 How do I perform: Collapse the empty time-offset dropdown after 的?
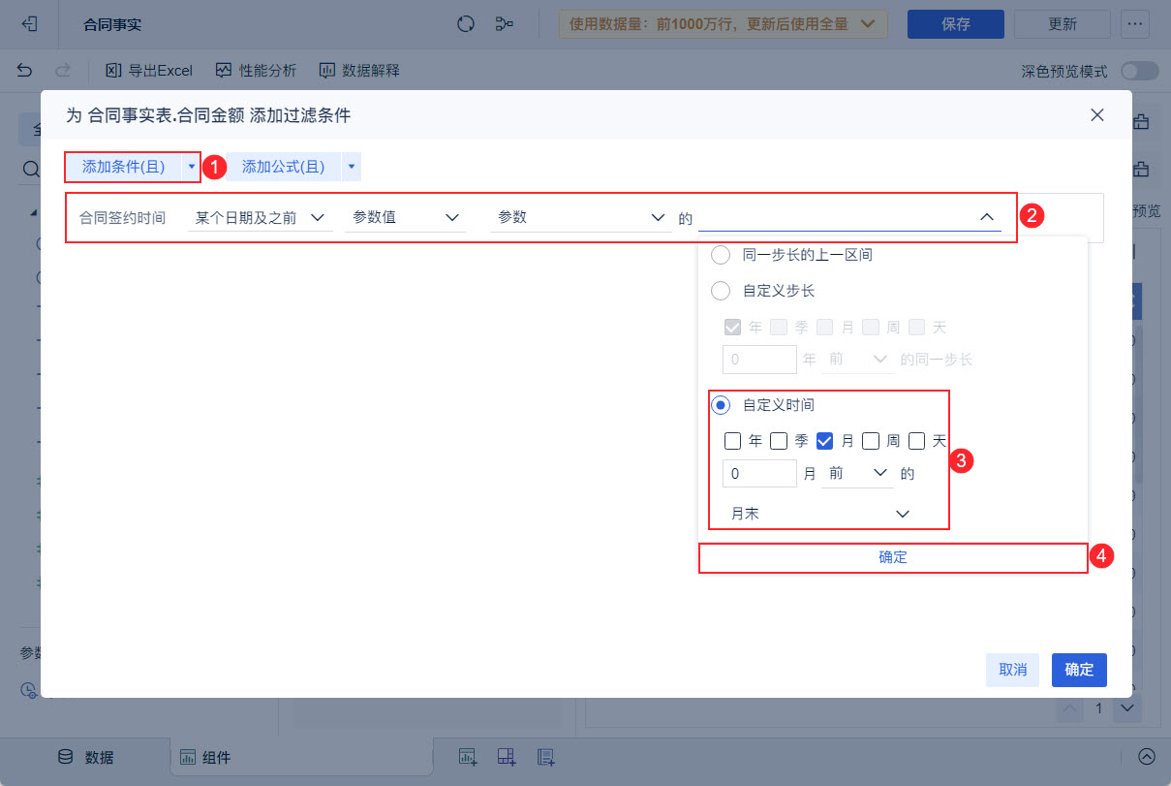click(x=849, y=217)
